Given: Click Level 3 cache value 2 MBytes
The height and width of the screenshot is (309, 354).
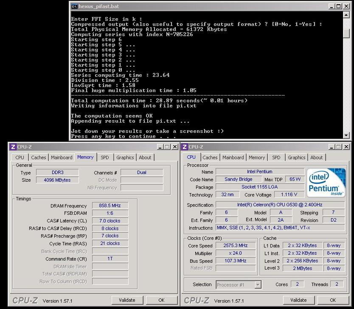Looking at the screenshot, I should [303, 268].
